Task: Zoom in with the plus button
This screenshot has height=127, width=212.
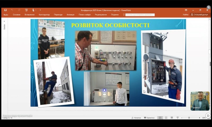Action: (200, 118)
